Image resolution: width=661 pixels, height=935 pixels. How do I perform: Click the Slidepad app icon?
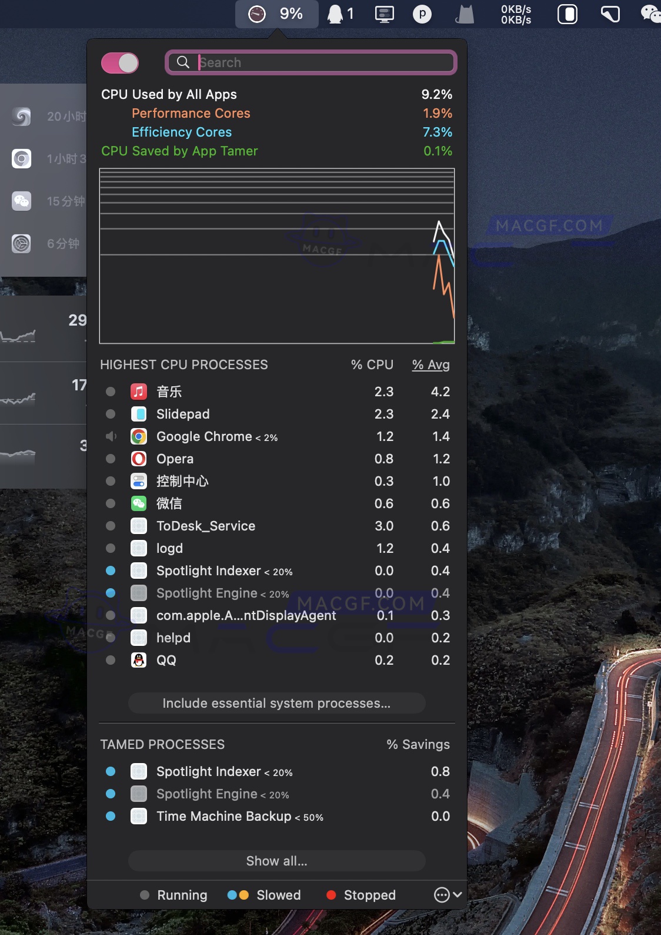click(139, 414)
